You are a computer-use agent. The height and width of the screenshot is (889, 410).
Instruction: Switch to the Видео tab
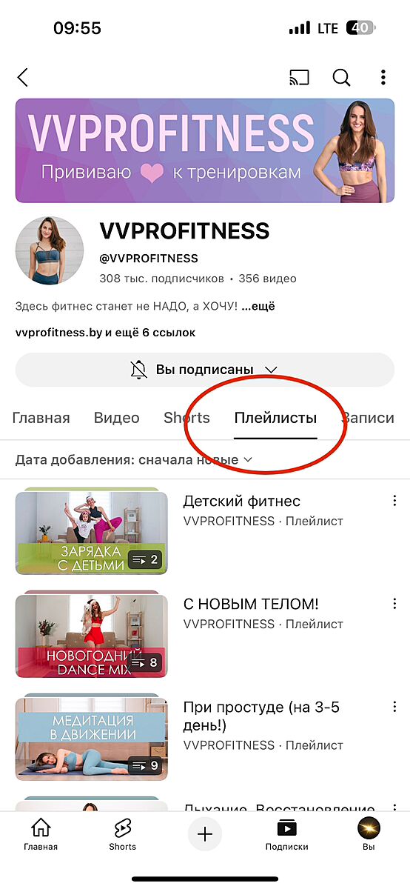pyautogui.click(x=117, y=418)
